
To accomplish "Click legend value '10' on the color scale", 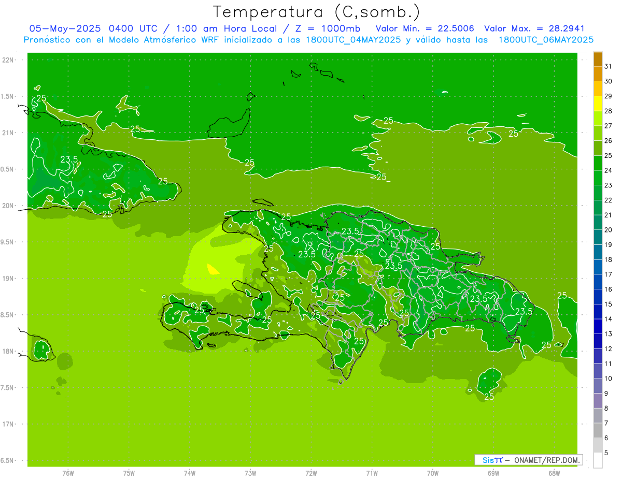I will [609, 379].
